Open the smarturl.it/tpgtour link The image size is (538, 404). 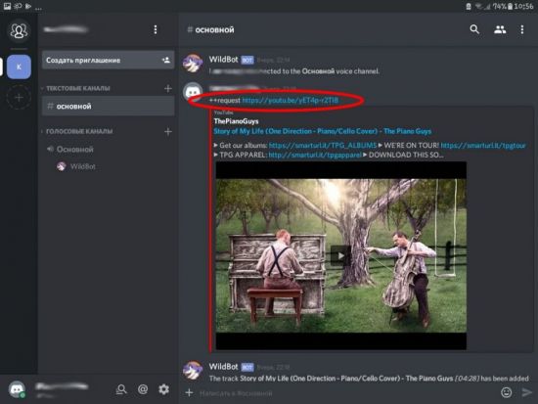point(483,146)
